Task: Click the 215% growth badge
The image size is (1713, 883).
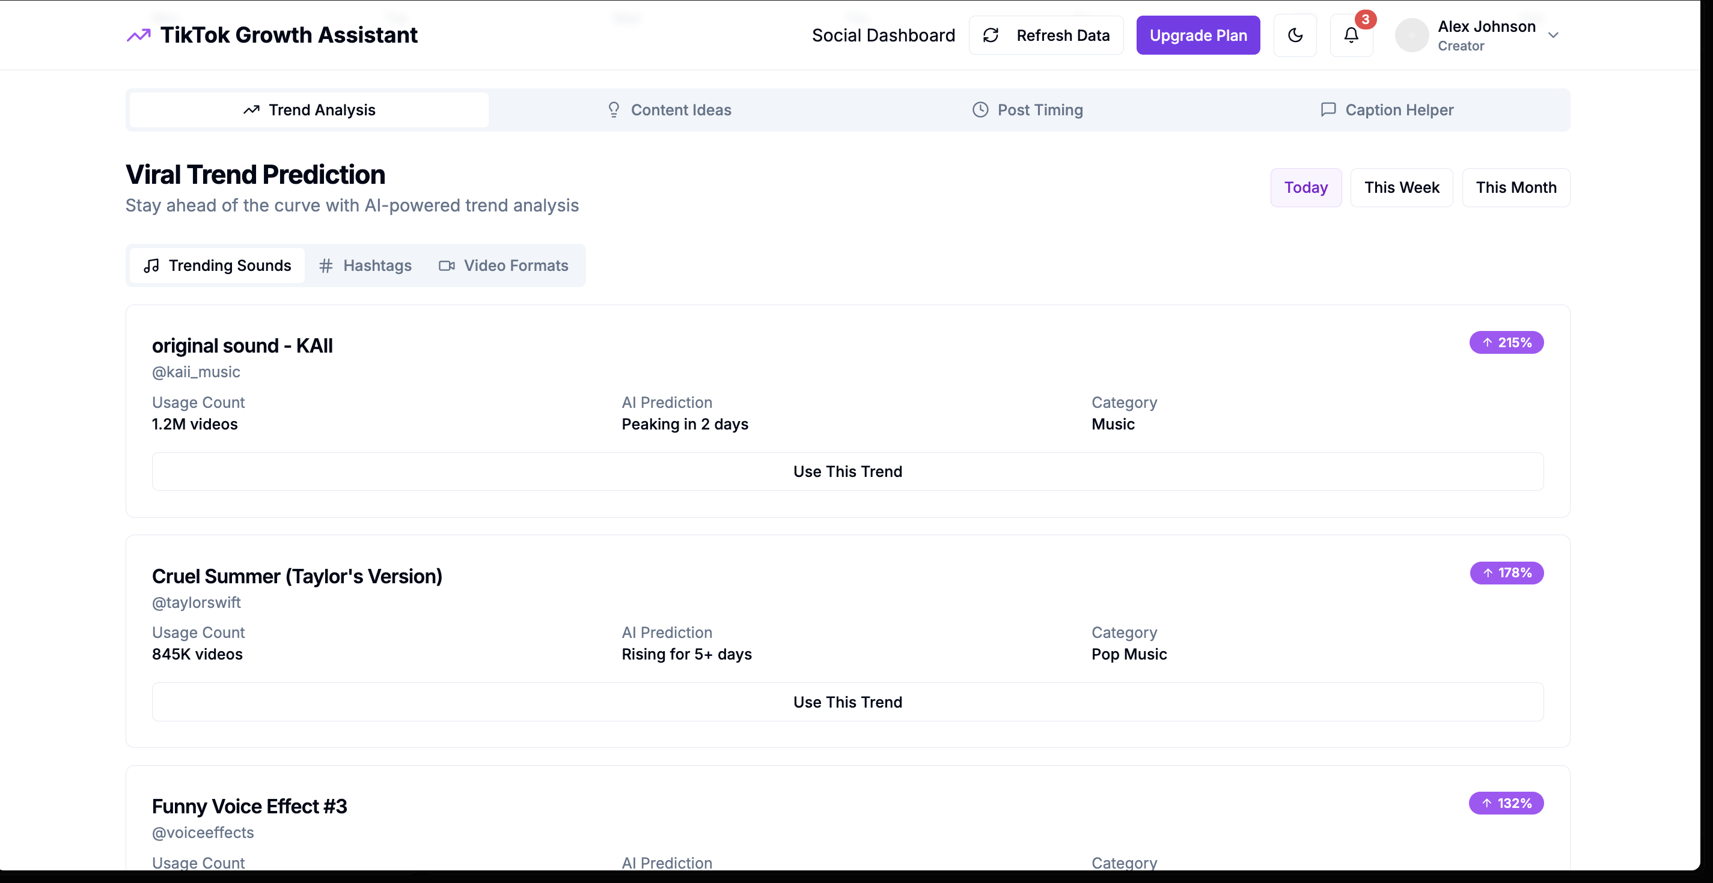Action: pos(1506,343)
